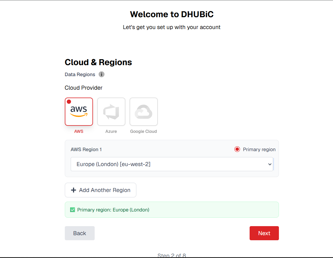333x258 pixels.
Task: Click the 'Azure' caption text
Action: [x=111, y=131]
